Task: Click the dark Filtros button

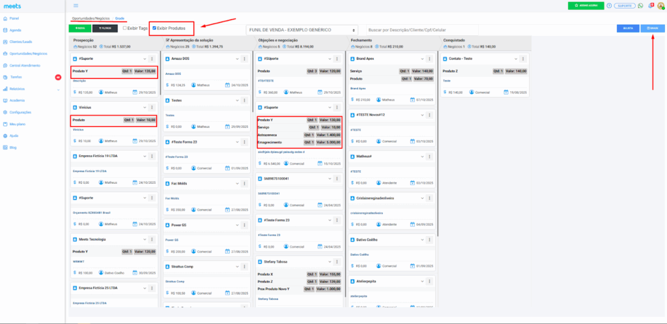Action: (104, 29)
